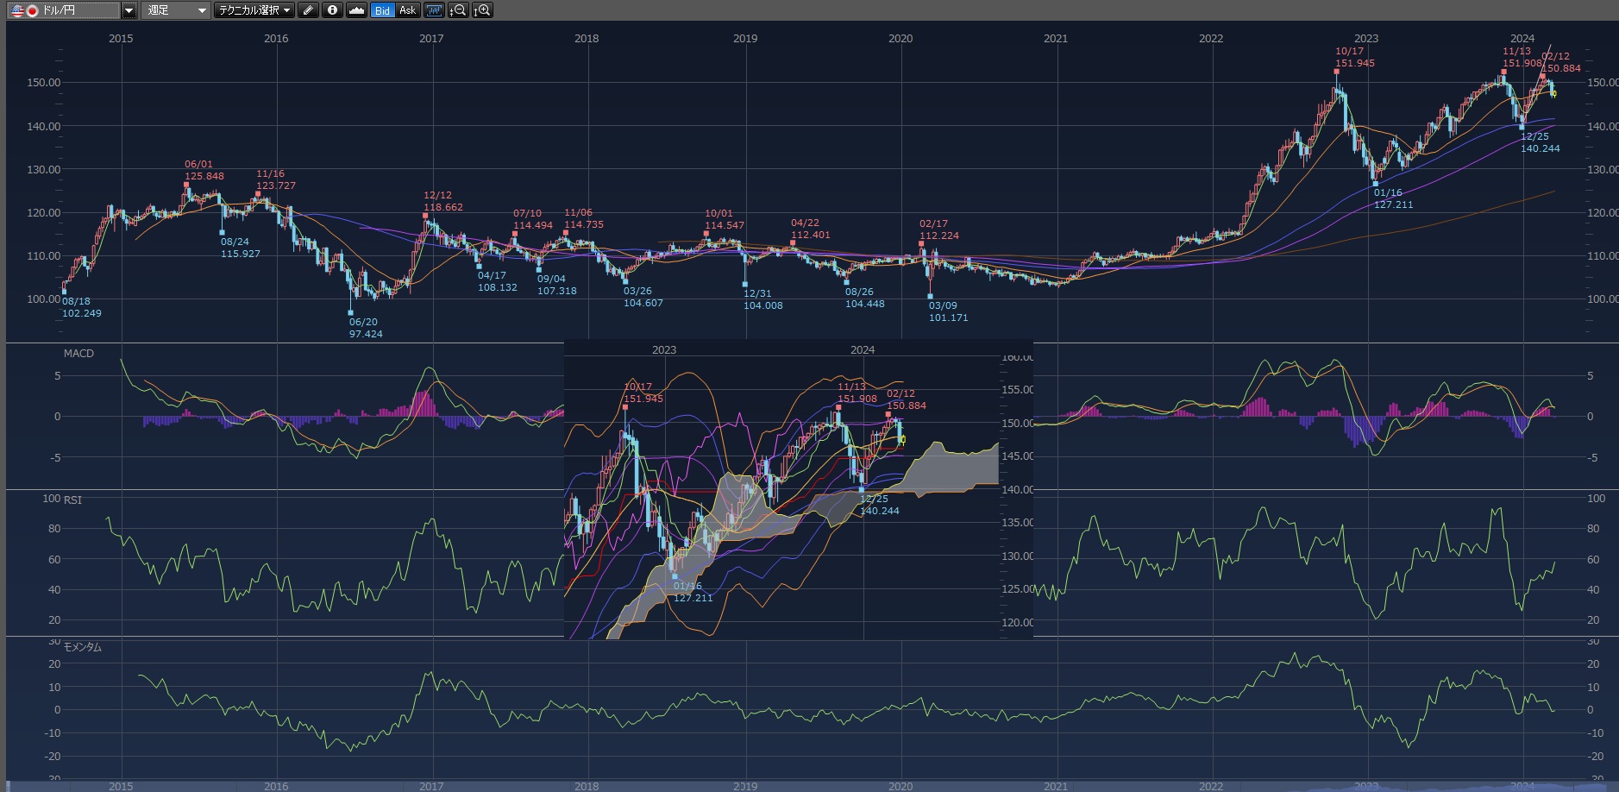Image resolution: width=1619 pixels, height=792 pixels.
Task: Click the モメンタム panel label
Action: (83, 647)
